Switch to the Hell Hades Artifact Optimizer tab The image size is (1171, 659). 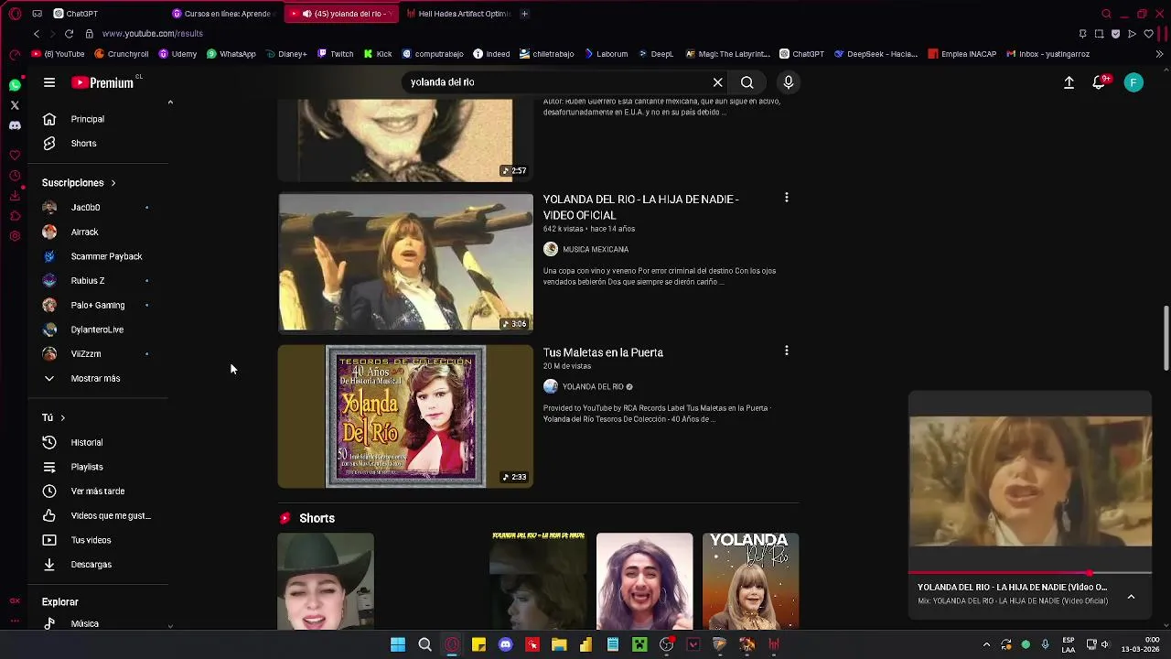coord(457,14)
